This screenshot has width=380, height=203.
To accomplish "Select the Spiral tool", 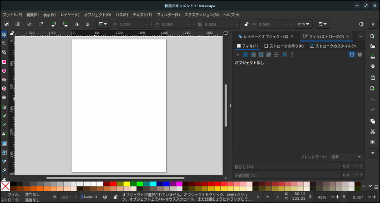I will [x=4, y=98].
